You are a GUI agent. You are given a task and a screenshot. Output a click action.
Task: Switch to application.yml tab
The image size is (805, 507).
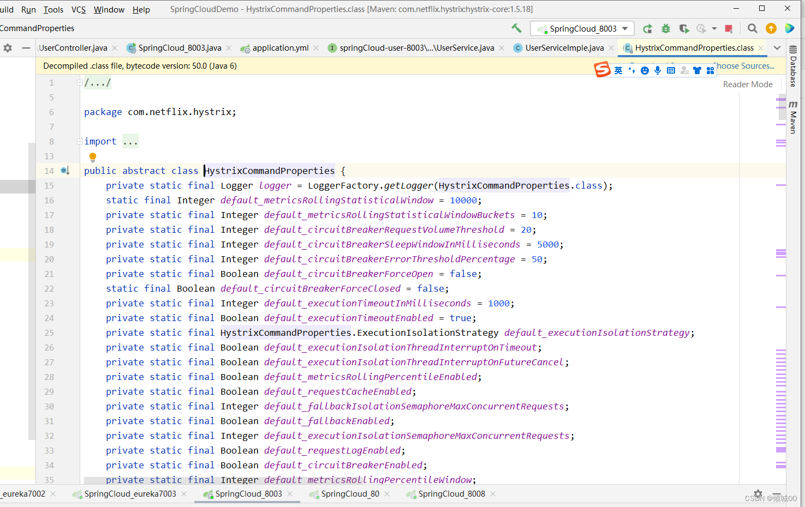(281, 48)
